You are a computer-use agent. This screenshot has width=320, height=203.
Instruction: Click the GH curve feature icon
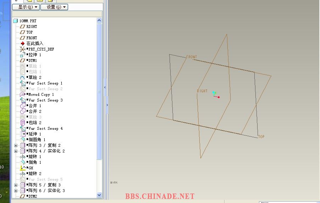click(23, 168)
